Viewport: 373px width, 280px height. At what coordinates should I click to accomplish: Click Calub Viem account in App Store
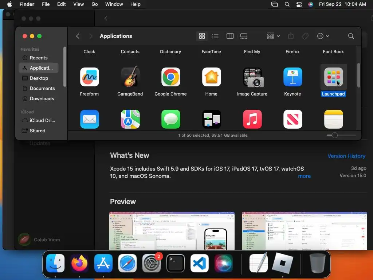(39, 240)
